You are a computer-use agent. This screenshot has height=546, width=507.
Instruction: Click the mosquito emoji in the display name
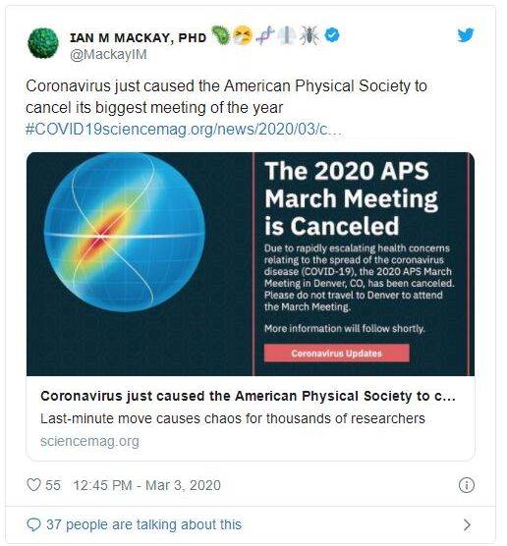pos(310,35)
